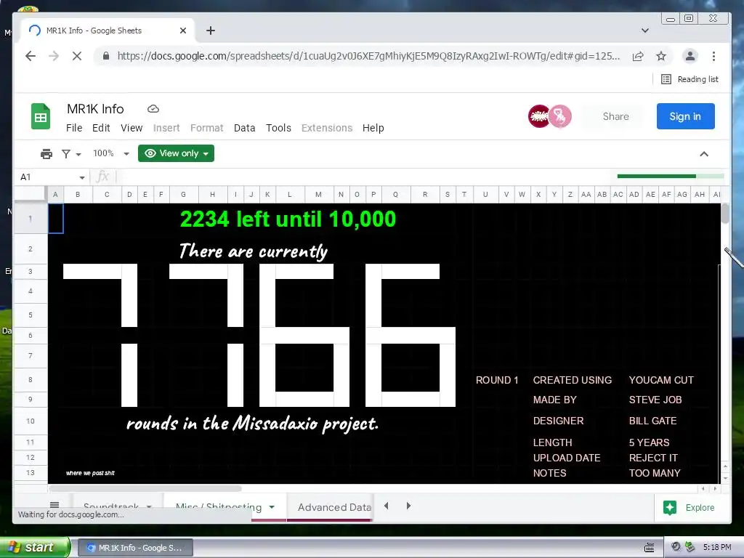
Task: Open the filter views funnel icon
Action: pos(66,154)
